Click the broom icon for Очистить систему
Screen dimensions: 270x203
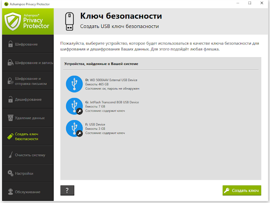11,155
